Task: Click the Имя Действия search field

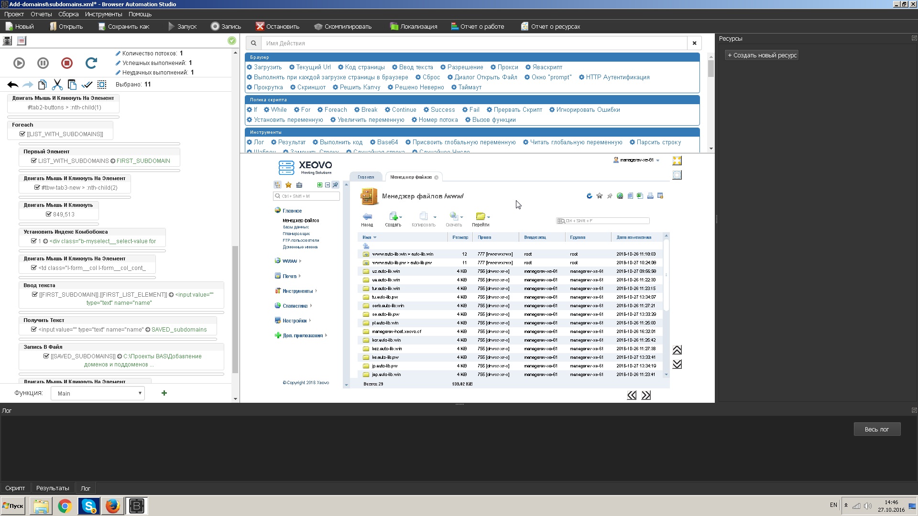Action: point(473,43)
